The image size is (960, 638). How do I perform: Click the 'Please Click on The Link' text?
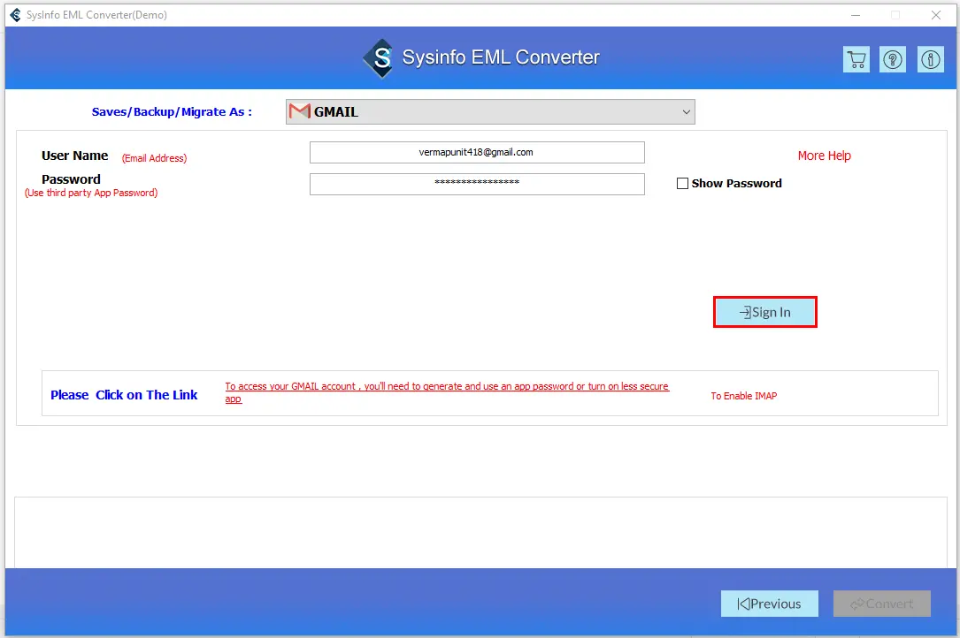[x=124, y=395]
